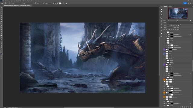Select the Zoom tool in toolbox
The image size is (193, 108).
click(x=2, y=48)
